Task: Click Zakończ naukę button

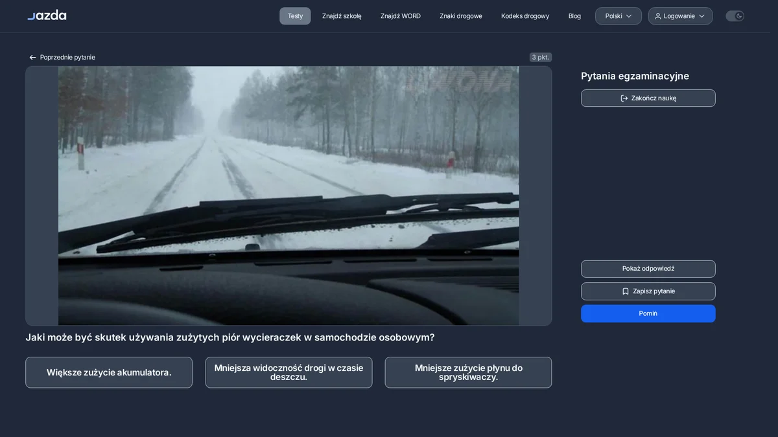Action: (x=648, y=98)
